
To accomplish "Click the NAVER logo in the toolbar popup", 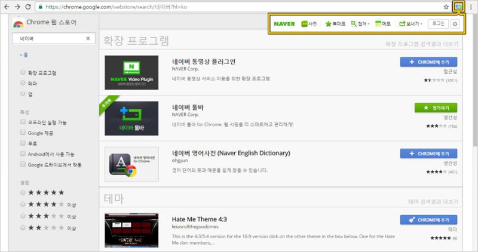I will [x=284, y=24].
